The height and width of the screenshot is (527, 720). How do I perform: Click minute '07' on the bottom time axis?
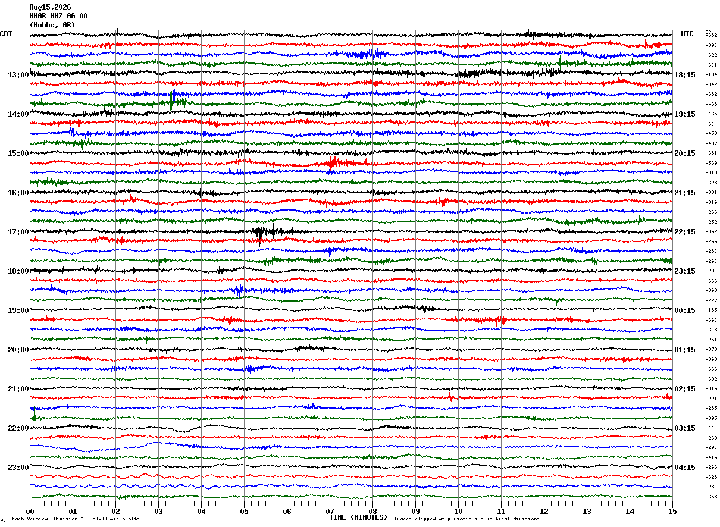click(x=330, y=511)
